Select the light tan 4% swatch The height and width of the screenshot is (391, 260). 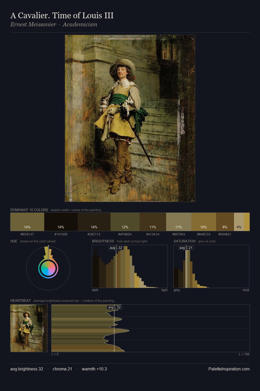pos(239,222)
